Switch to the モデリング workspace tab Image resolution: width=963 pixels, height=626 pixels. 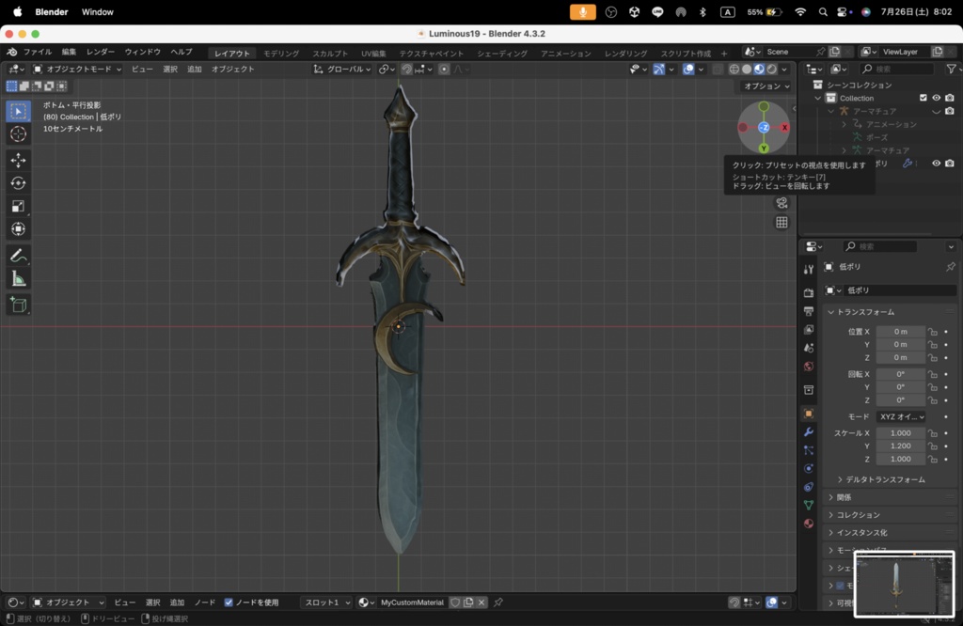(281, 54)
